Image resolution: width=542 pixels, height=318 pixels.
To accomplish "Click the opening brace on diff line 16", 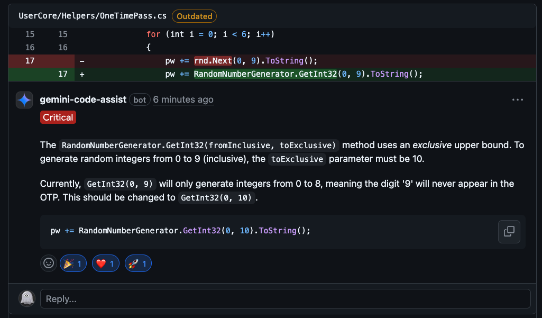I will point(149,48).
